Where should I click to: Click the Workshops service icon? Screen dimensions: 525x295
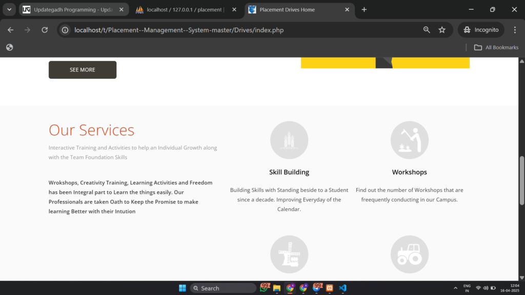tap(409, 139)
